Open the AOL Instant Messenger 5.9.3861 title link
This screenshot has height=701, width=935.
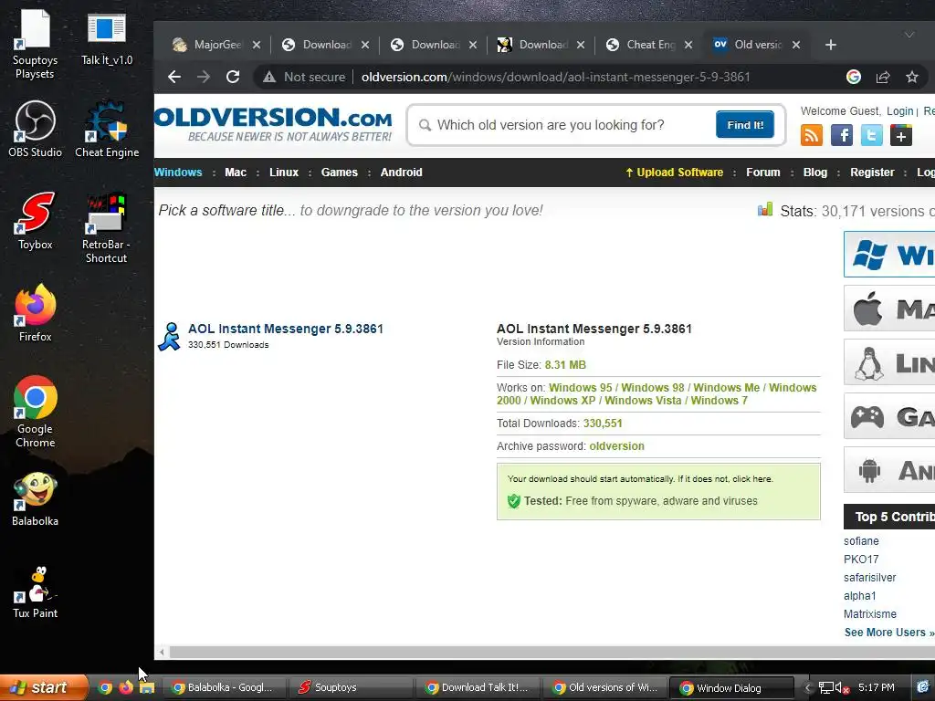(x=286, y=329)
